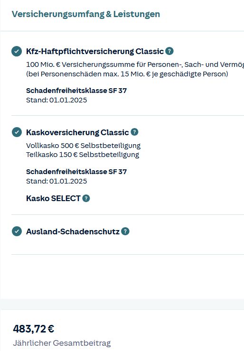Show info about Kasko SELECT
Viewport: 244px width, 351px height.
(x=86, y=198)
